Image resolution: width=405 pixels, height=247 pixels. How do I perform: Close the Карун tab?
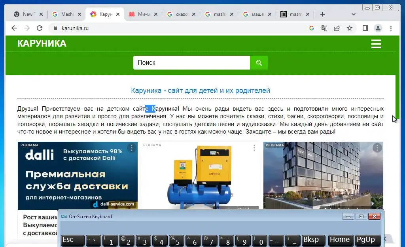118,14
